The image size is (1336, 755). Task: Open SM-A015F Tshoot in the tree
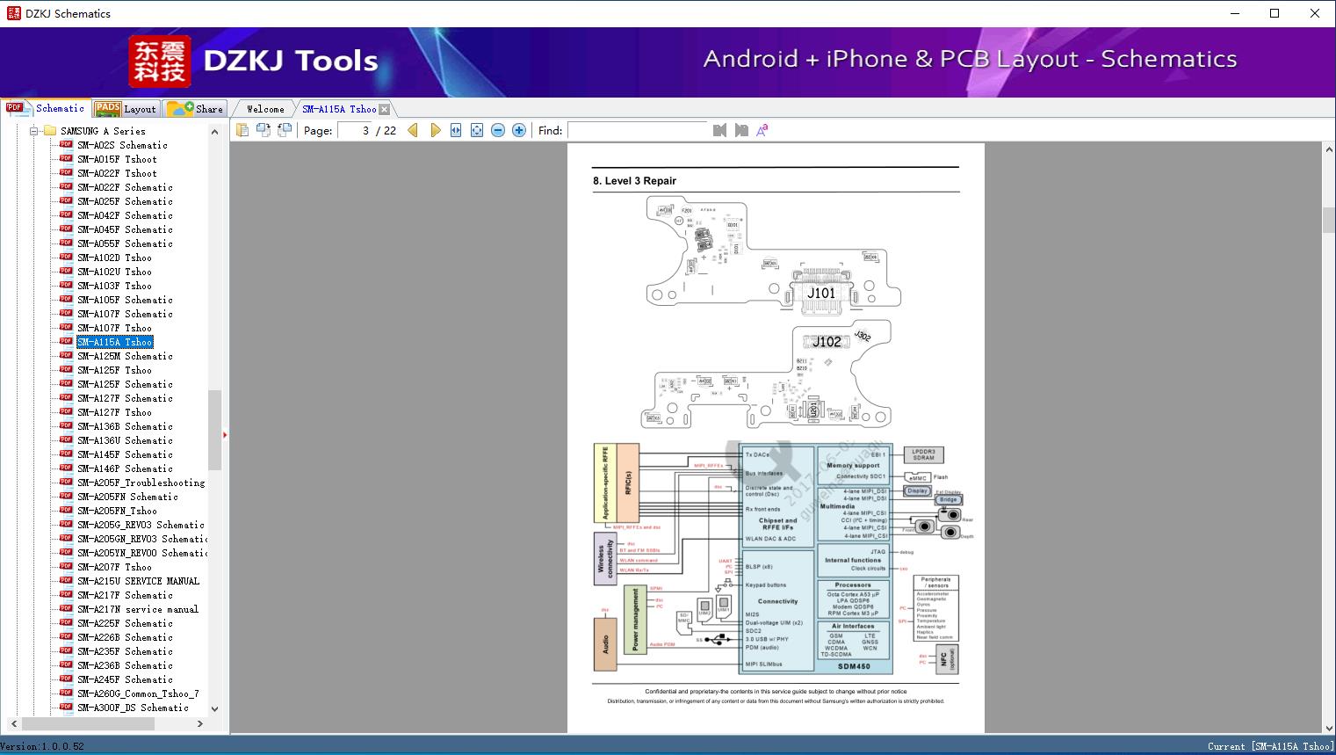117,159
